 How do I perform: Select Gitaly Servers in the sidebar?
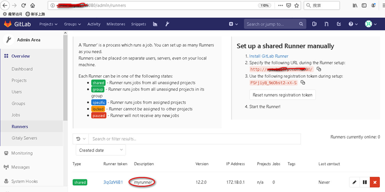[24, 138]
